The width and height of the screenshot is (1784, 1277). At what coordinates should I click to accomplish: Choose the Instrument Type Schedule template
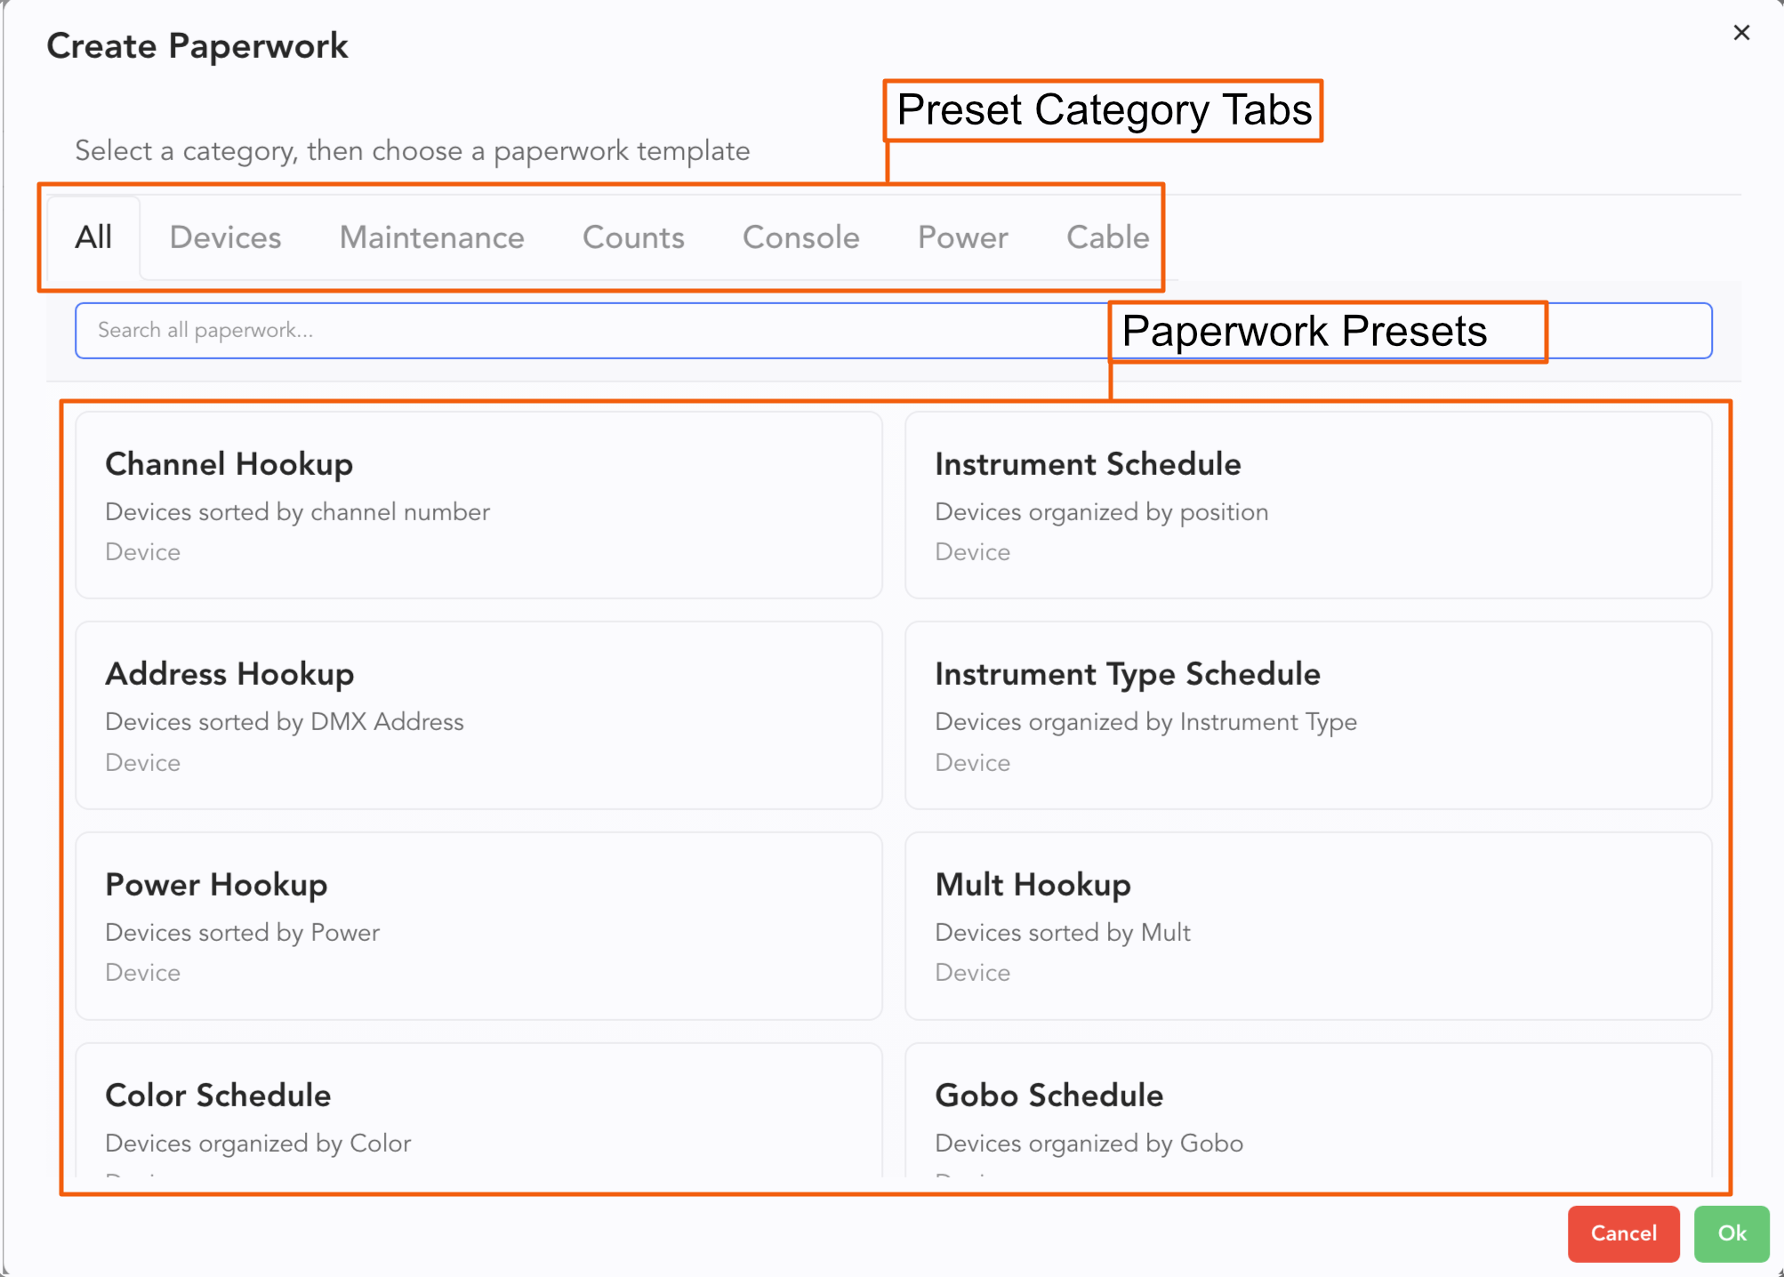click(x=1307, y=715)
